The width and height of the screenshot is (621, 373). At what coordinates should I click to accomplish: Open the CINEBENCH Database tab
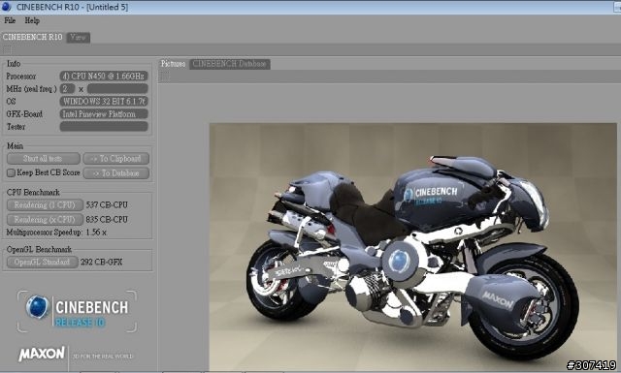point(230,64)
